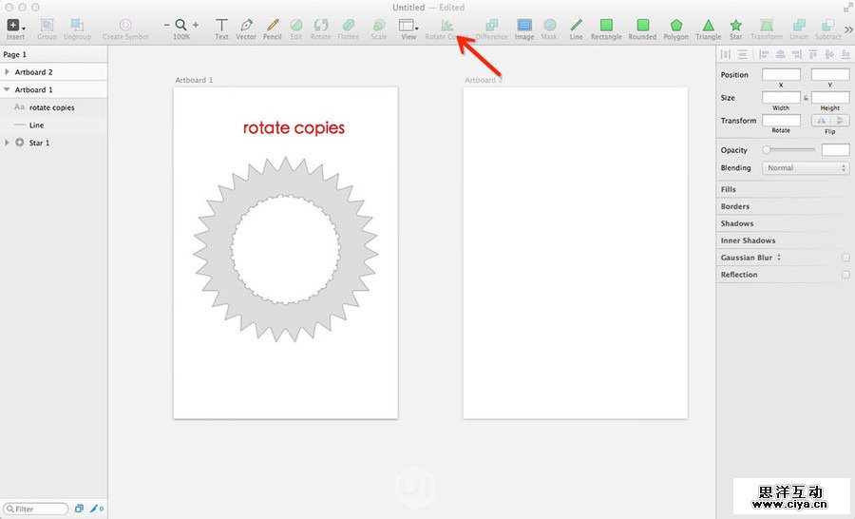
Task: Flip horizontally with left Flip button
Action: coord(821,120)
